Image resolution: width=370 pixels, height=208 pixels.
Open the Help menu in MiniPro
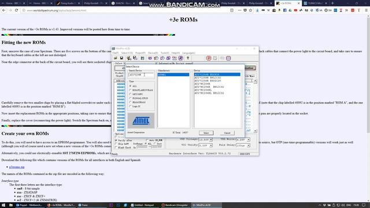176,53
